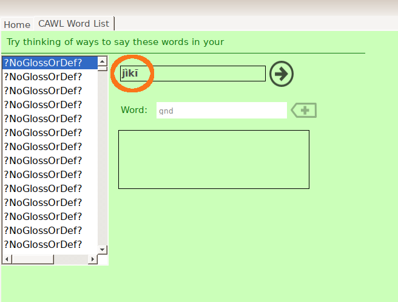Viewport: 398px width, 302px height.
Task: Click the vertical scrollbar track of word list
Action: point(103,157)
